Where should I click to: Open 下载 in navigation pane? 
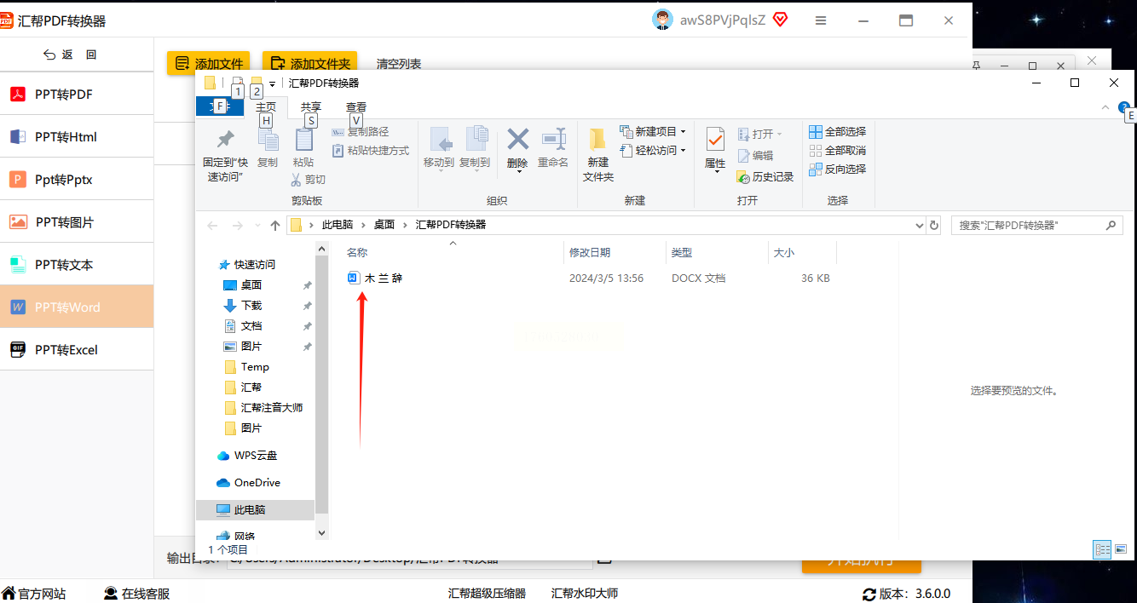point(251,306)
